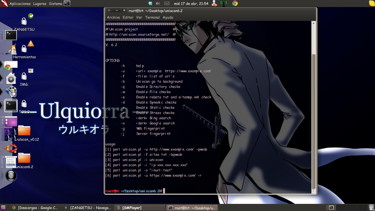Open the Sistema menu
Screen dimensions: 375x211
coord(55,4)
